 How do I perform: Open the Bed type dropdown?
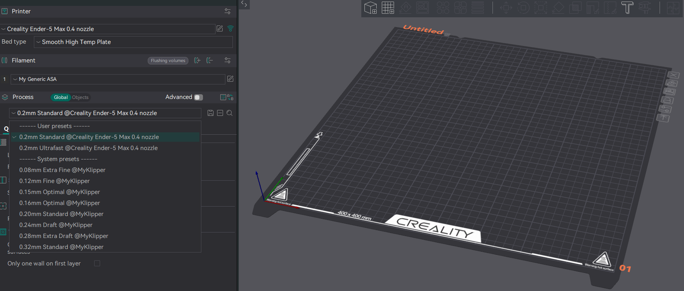click(x=133, y=42)
